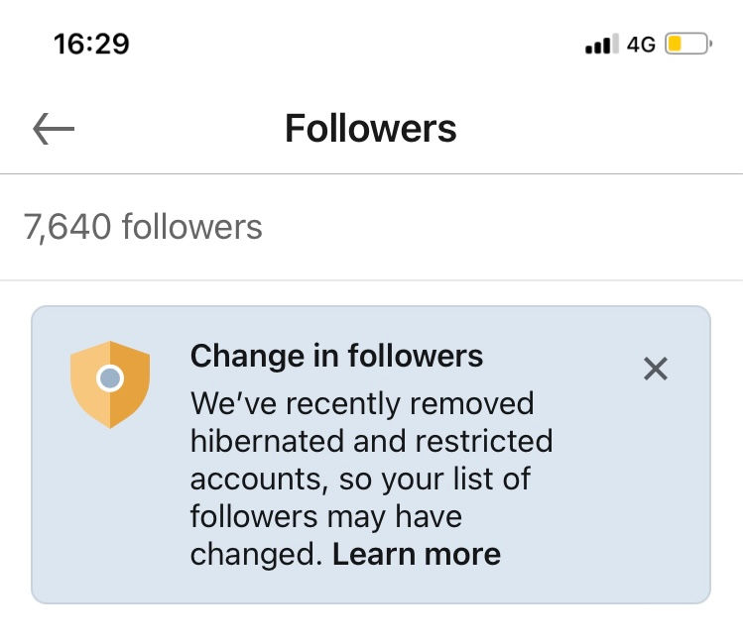Tap the 'followers may have' text line
743x644 pixels.
click(x=326, y=516)
